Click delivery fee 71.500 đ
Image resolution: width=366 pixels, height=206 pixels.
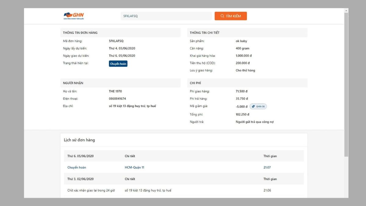point(242,91)
